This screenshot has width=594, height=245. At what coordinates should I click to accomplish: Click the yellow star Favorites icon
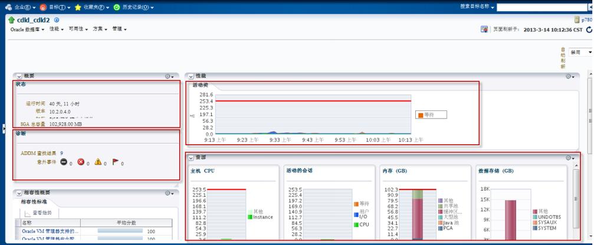[78, 7]
